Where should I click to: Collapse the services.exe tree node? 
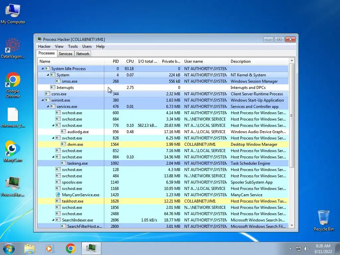(48, 107)
